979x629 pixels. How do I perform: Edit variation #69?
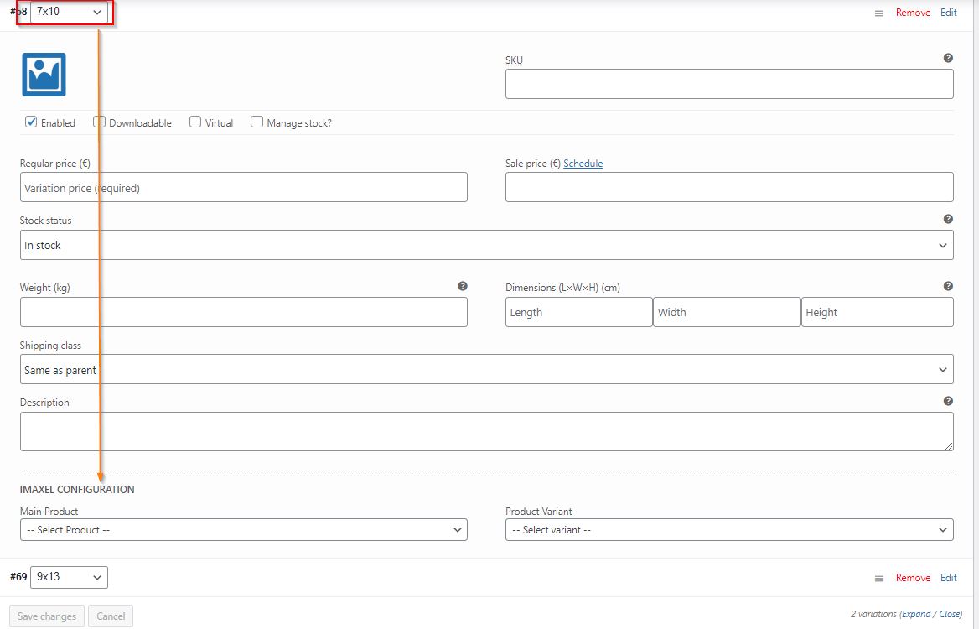click(x=949, y=578)
